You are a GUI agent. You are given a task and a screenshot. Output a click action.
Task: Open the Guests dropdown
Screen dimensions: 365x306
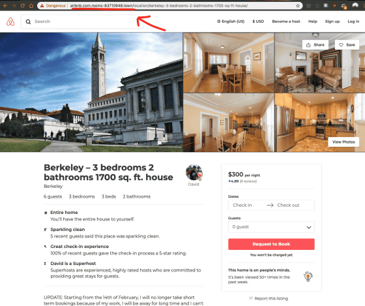[x=271, y=227]
